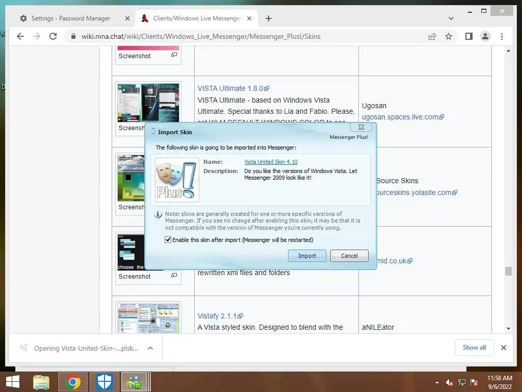
Task: Open File Explorer from the taskbar
Action: pyautogui.click(x=41, y=382)
